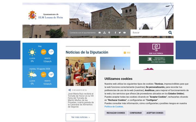This screenshot has height=122, width=196.
Task: Click the 13 de agosto de 26 date
Action: click(79, 90)
